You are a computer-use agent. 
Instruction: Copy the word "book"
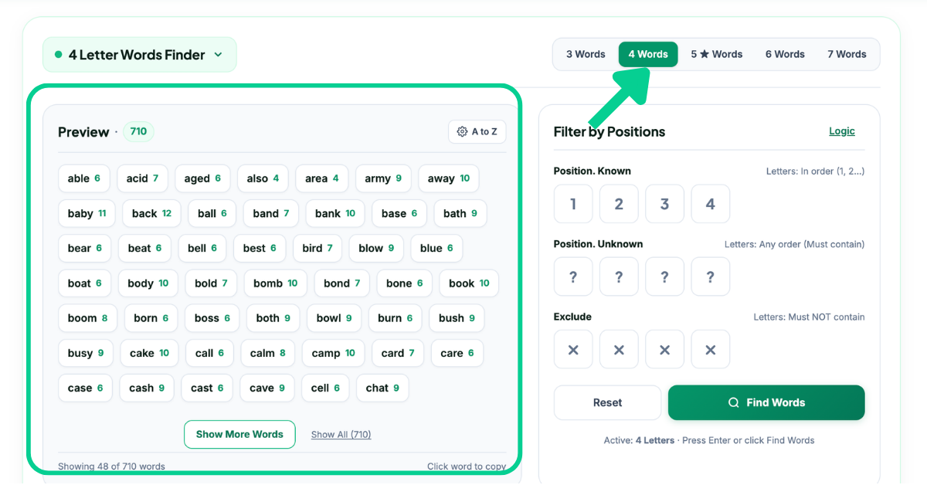click(x=469, y=283)
